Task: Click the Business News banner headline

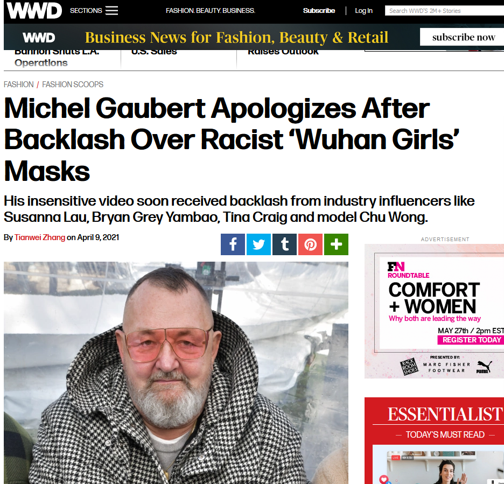Action: tap(236, 37)
